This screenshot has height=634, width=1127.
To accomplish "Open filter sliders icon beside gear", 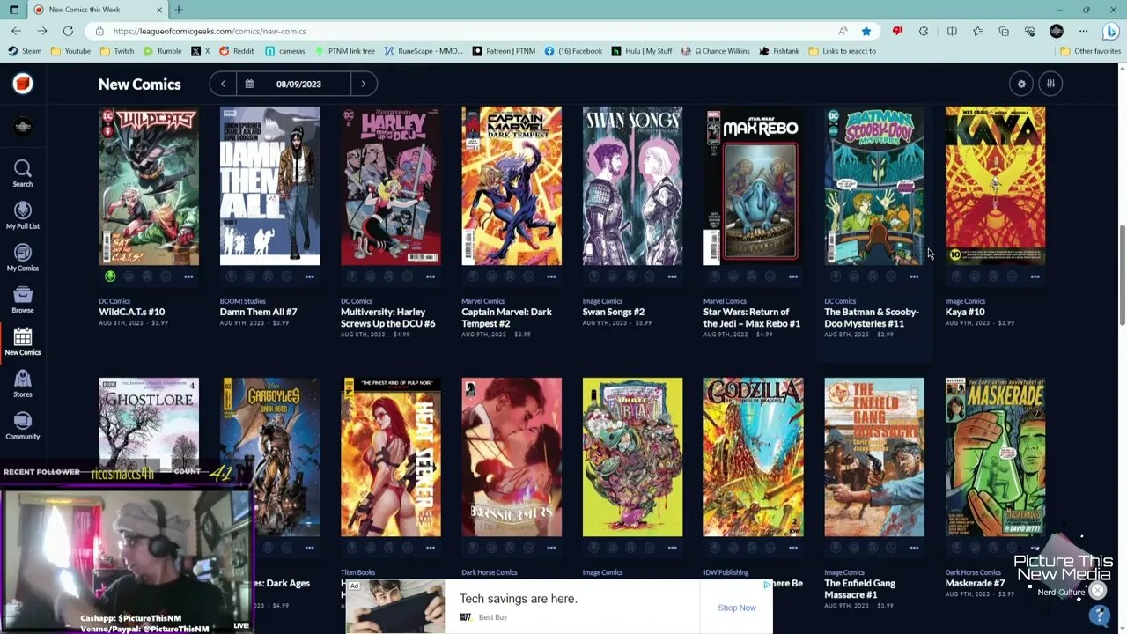I will click(1051, 84).
